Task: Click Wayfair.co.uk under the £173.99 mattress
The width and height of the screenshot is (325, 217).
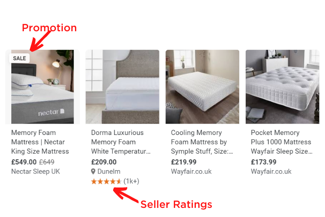Action: (271, 171)
